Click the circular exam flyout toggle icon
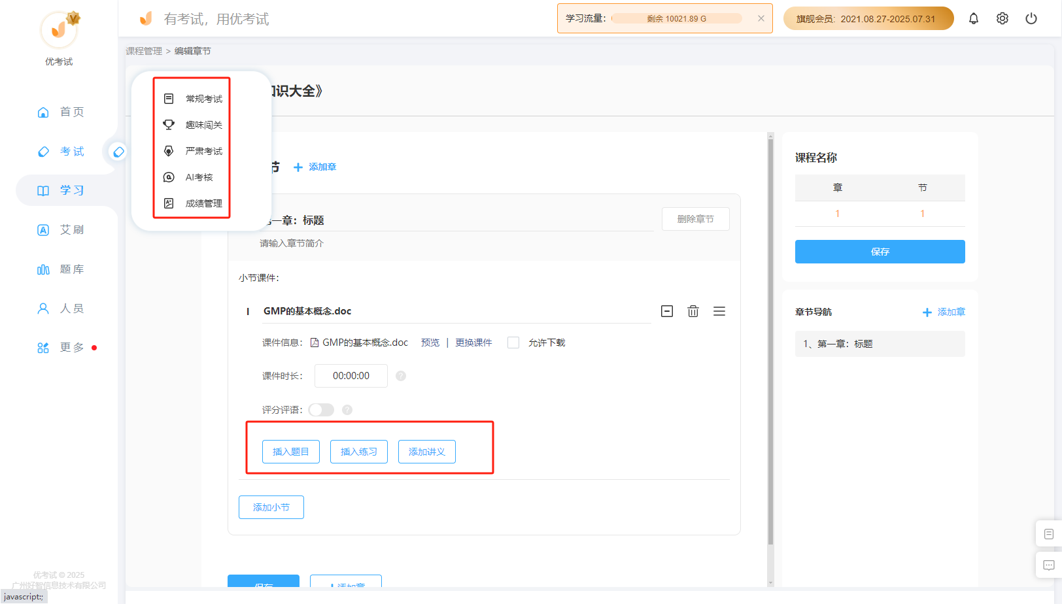 click(x=118, y=152)
